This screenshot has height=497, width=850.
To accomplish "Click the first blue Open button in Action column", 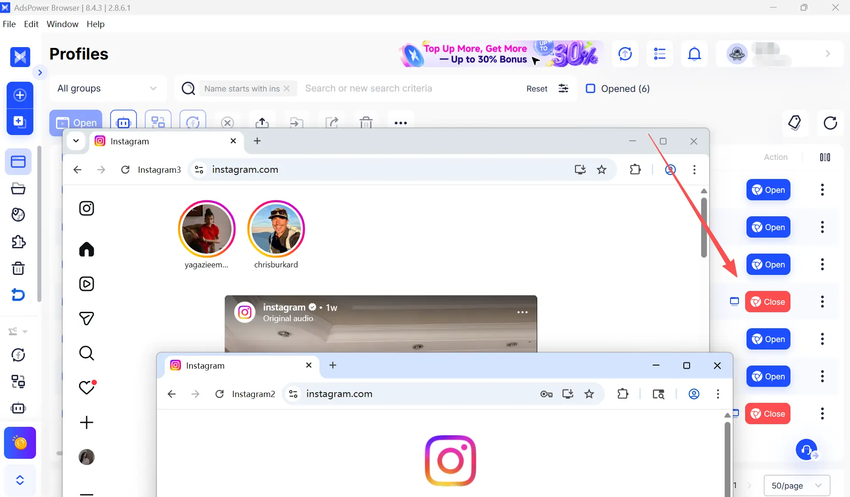I will coord(768,190).
